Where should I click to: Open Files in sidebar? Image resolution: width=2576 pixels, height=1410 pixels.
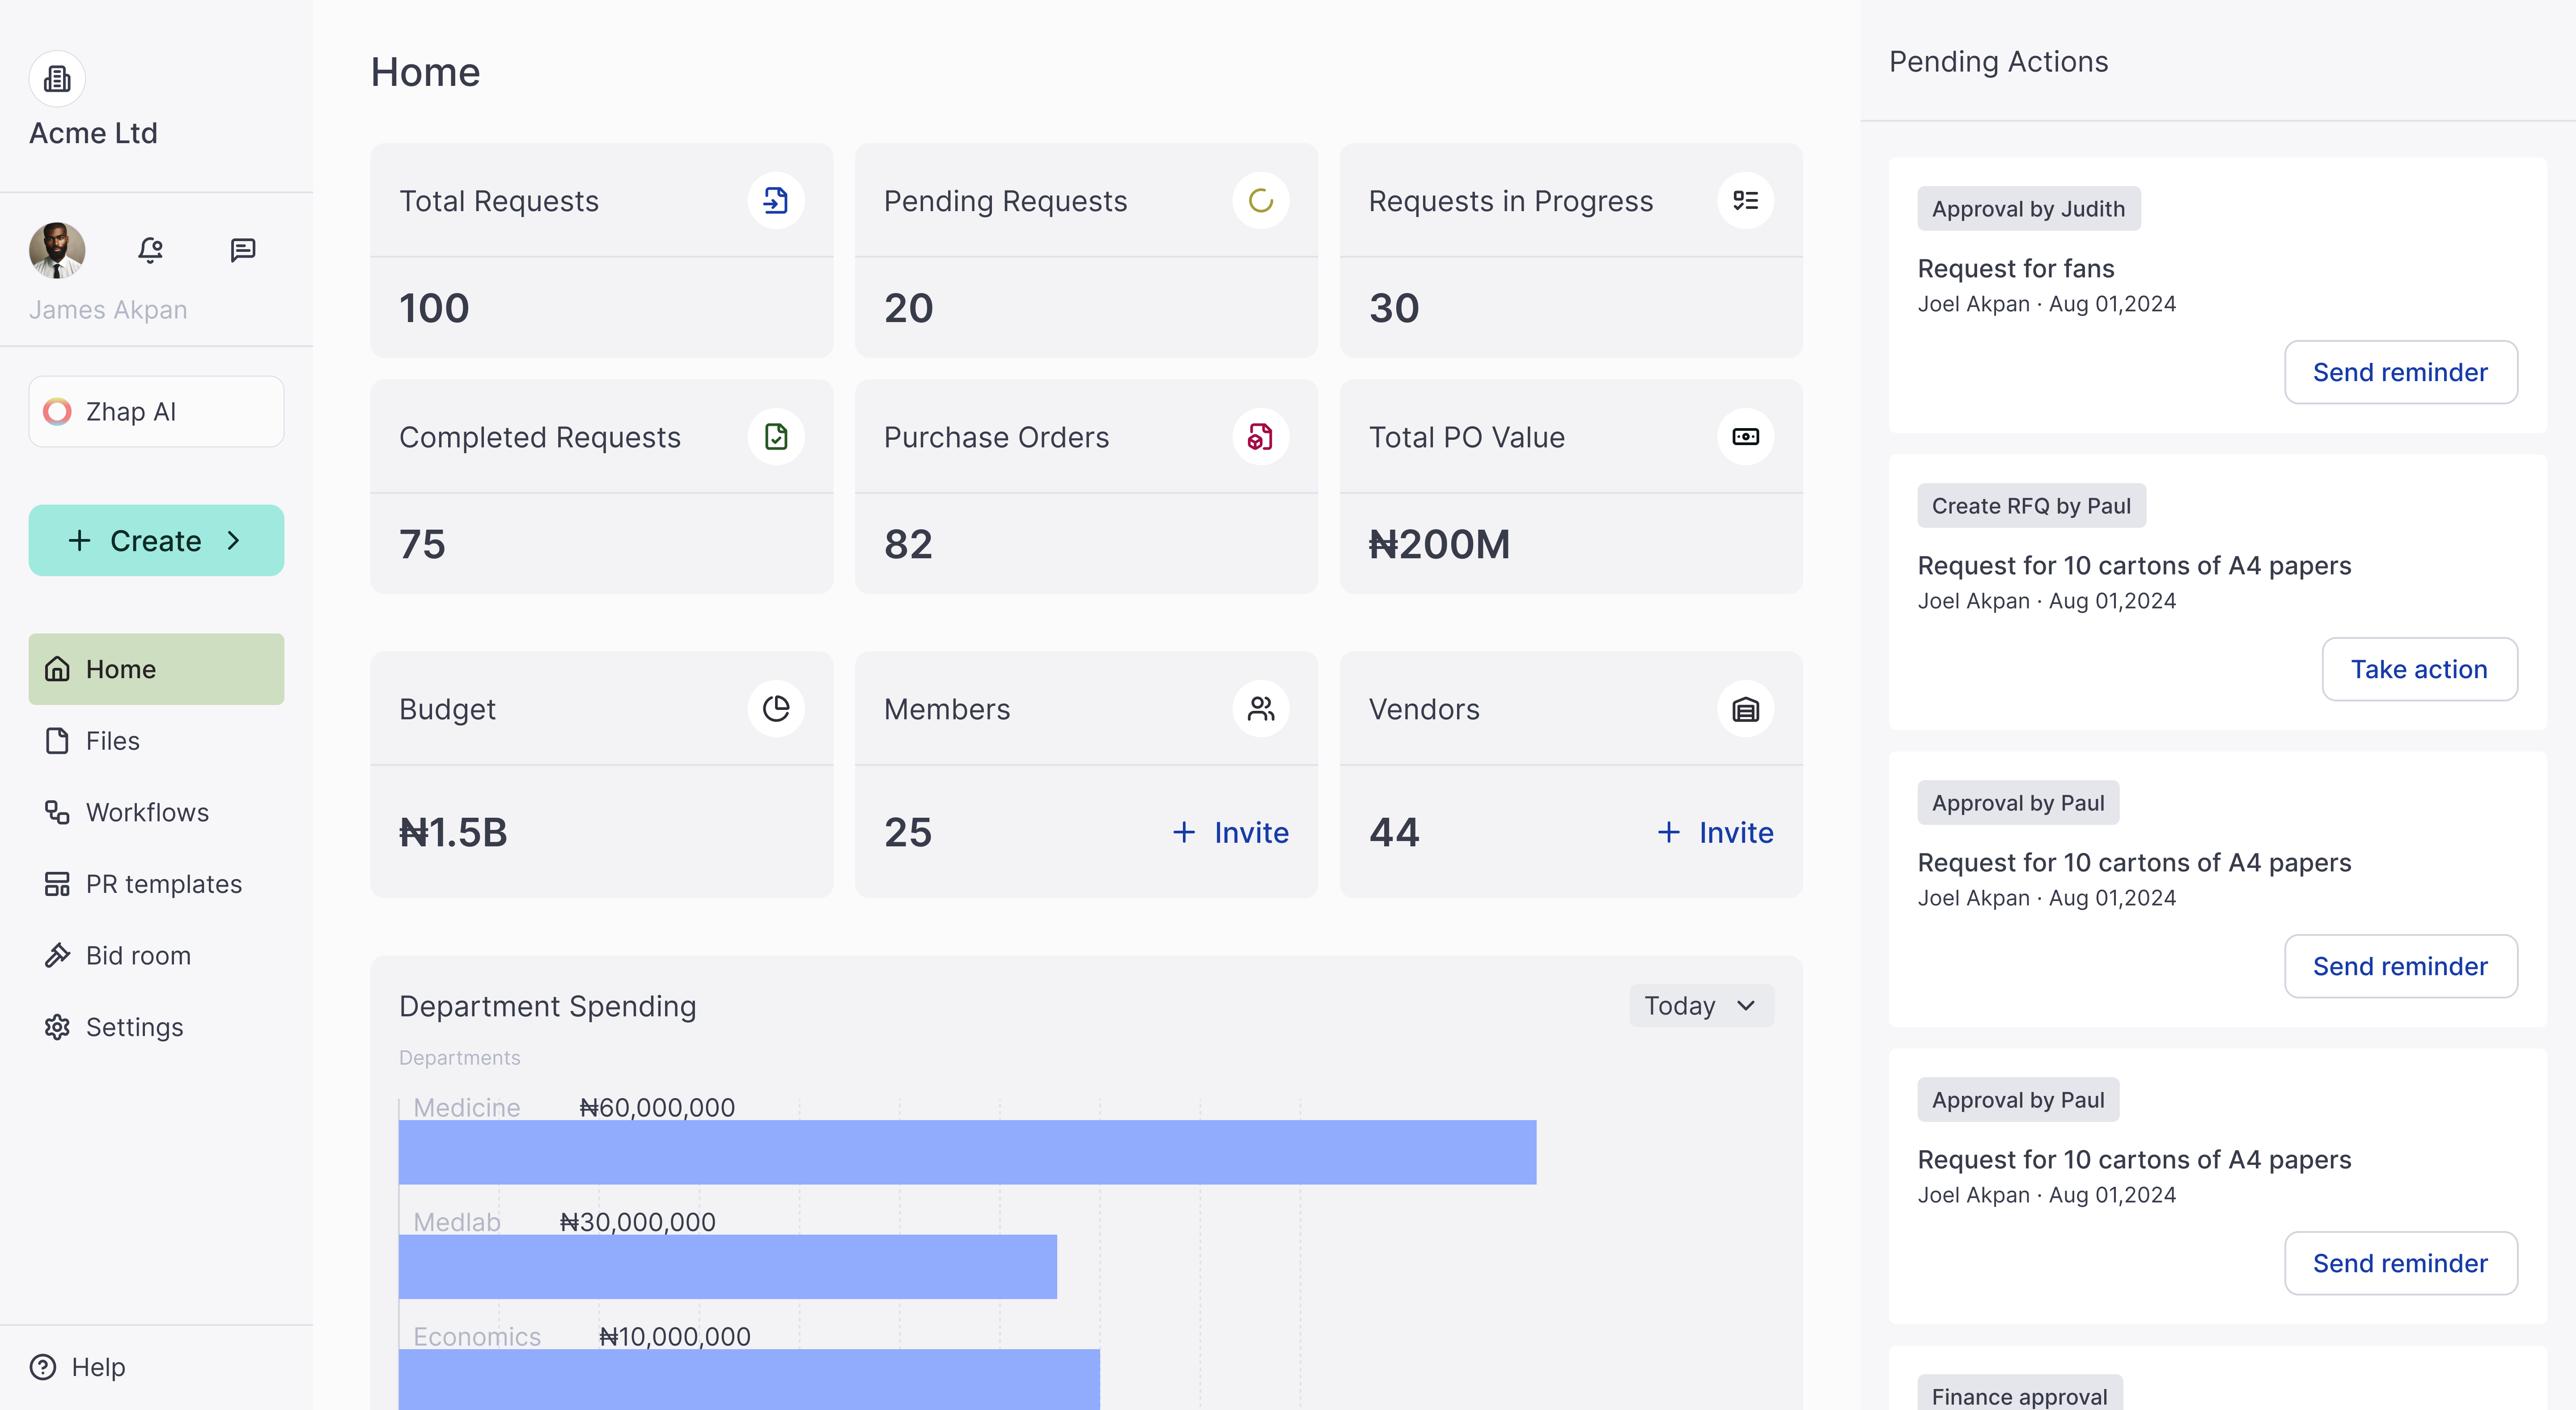click(x=156, y=741)
